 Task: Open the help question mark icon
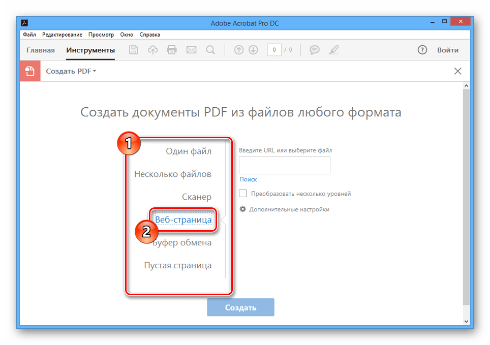[422, 50]
